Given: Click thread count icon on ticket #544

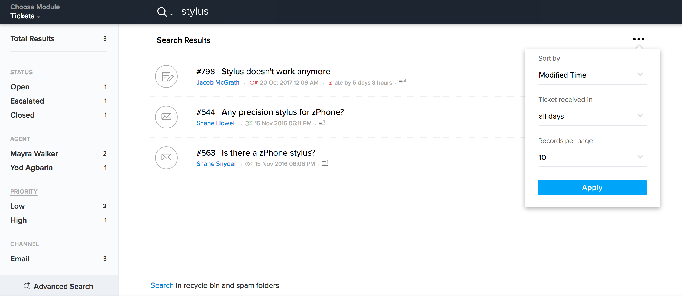Looking at the screenshot, I should [x=322, y=123].
